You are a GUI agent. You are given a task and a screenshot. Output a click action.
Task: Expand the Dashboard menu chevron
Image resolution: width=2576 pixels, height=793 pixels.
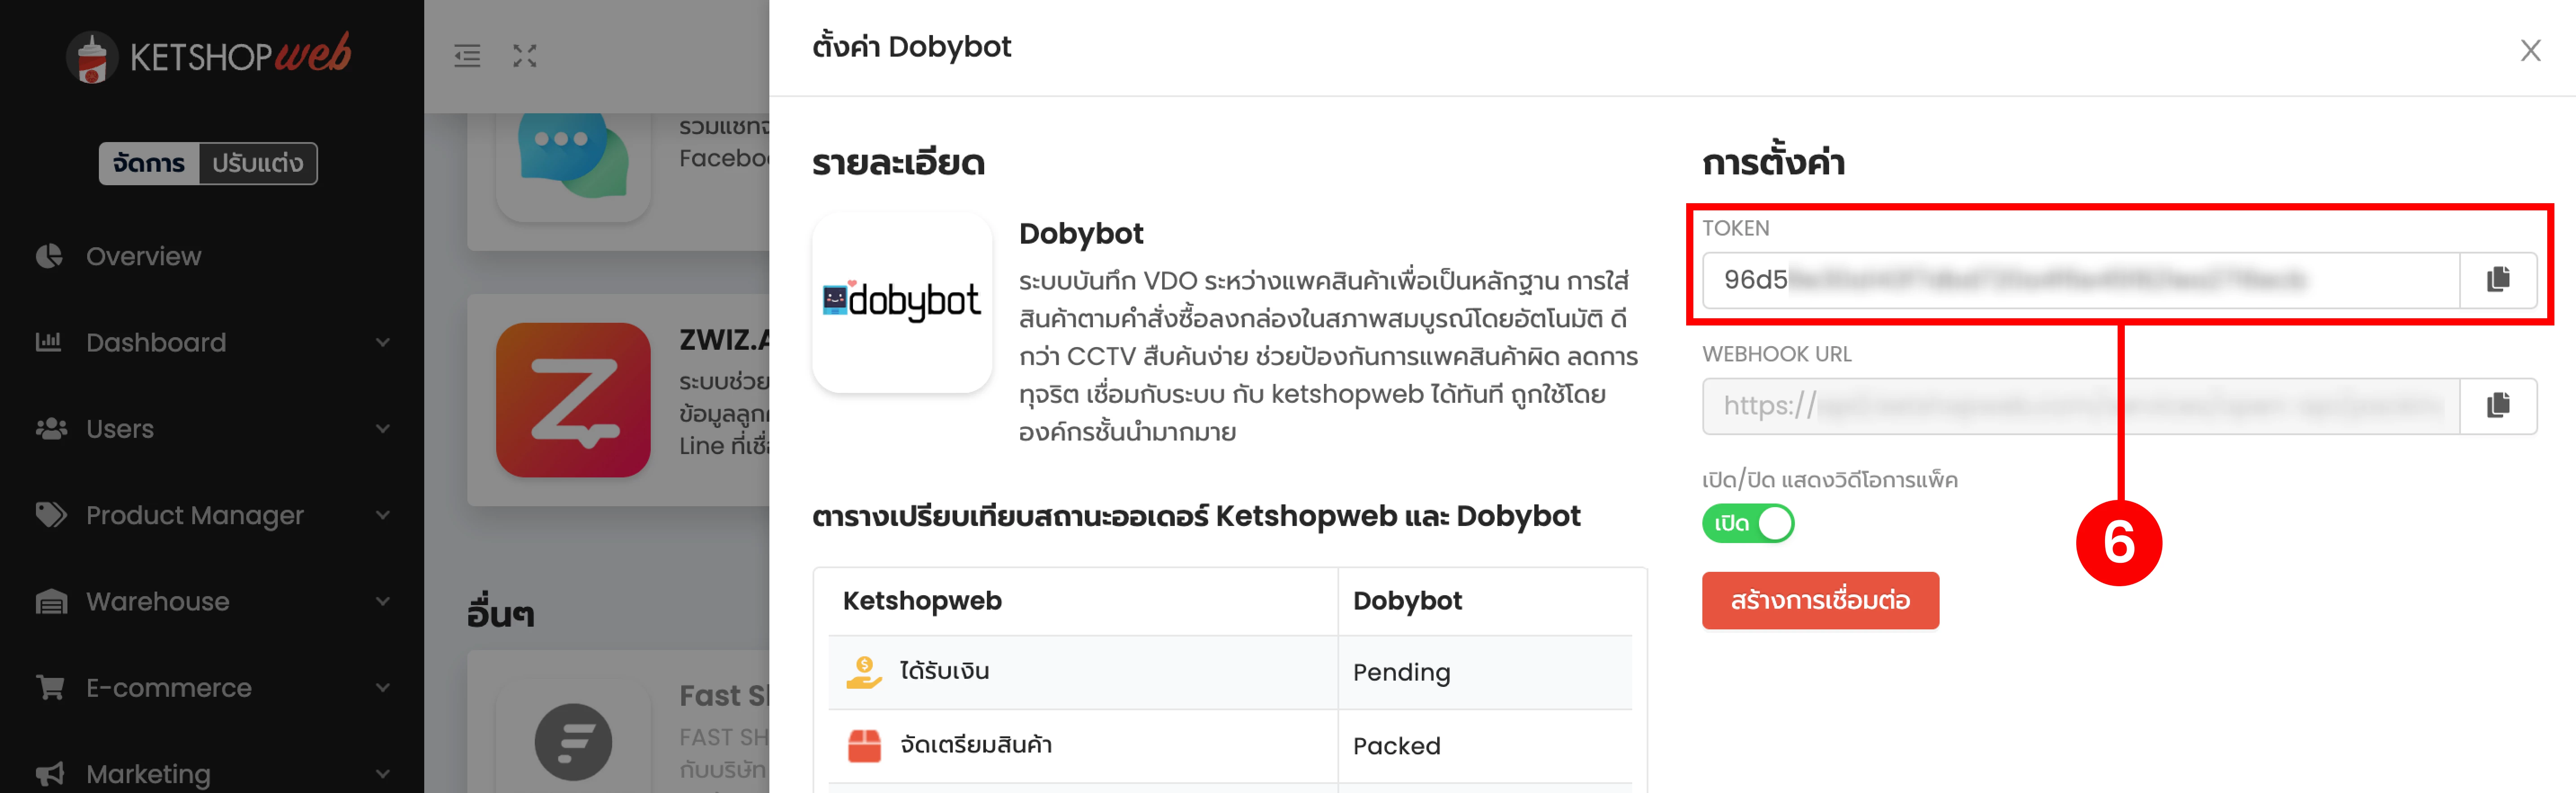(x=383, y=342)
